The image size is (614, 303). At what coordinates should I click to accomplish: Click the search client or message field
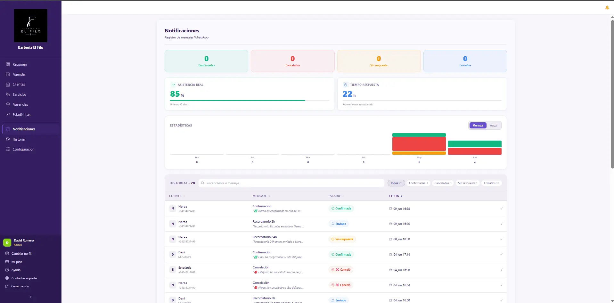(x=291, y=183)
